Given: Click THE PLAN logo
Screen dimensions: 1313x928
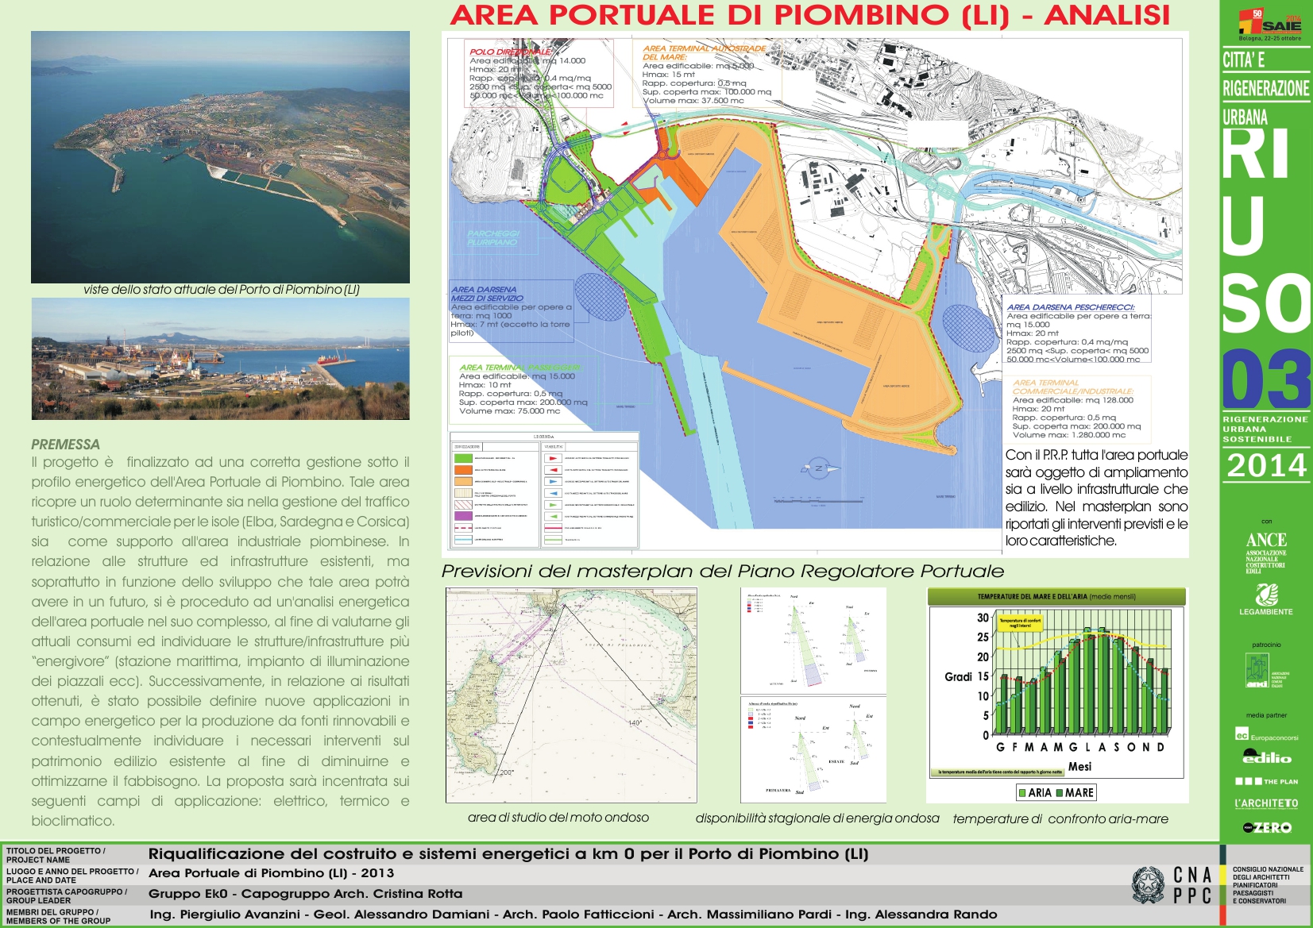Looking at the screenshot, I should pos(1266,782).
